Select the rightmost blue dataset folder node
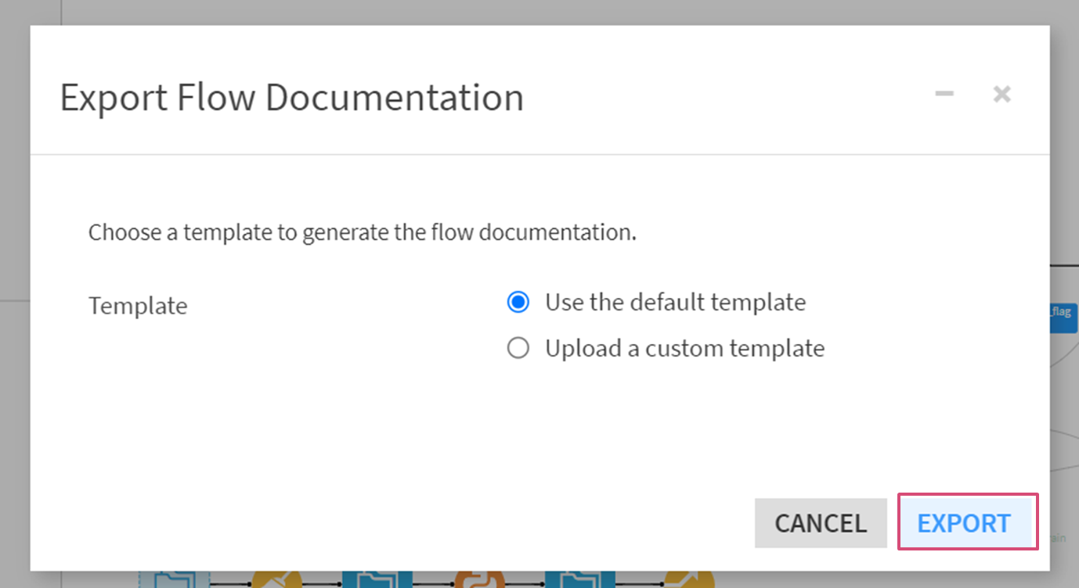Screen dimensions: 1079x588 (580, 579)
